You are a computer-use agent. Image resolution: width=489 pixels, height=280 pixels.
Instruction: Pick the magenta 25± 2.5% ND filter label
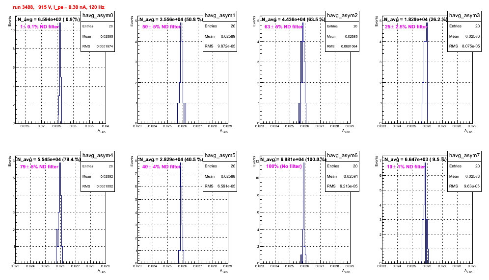406,27
